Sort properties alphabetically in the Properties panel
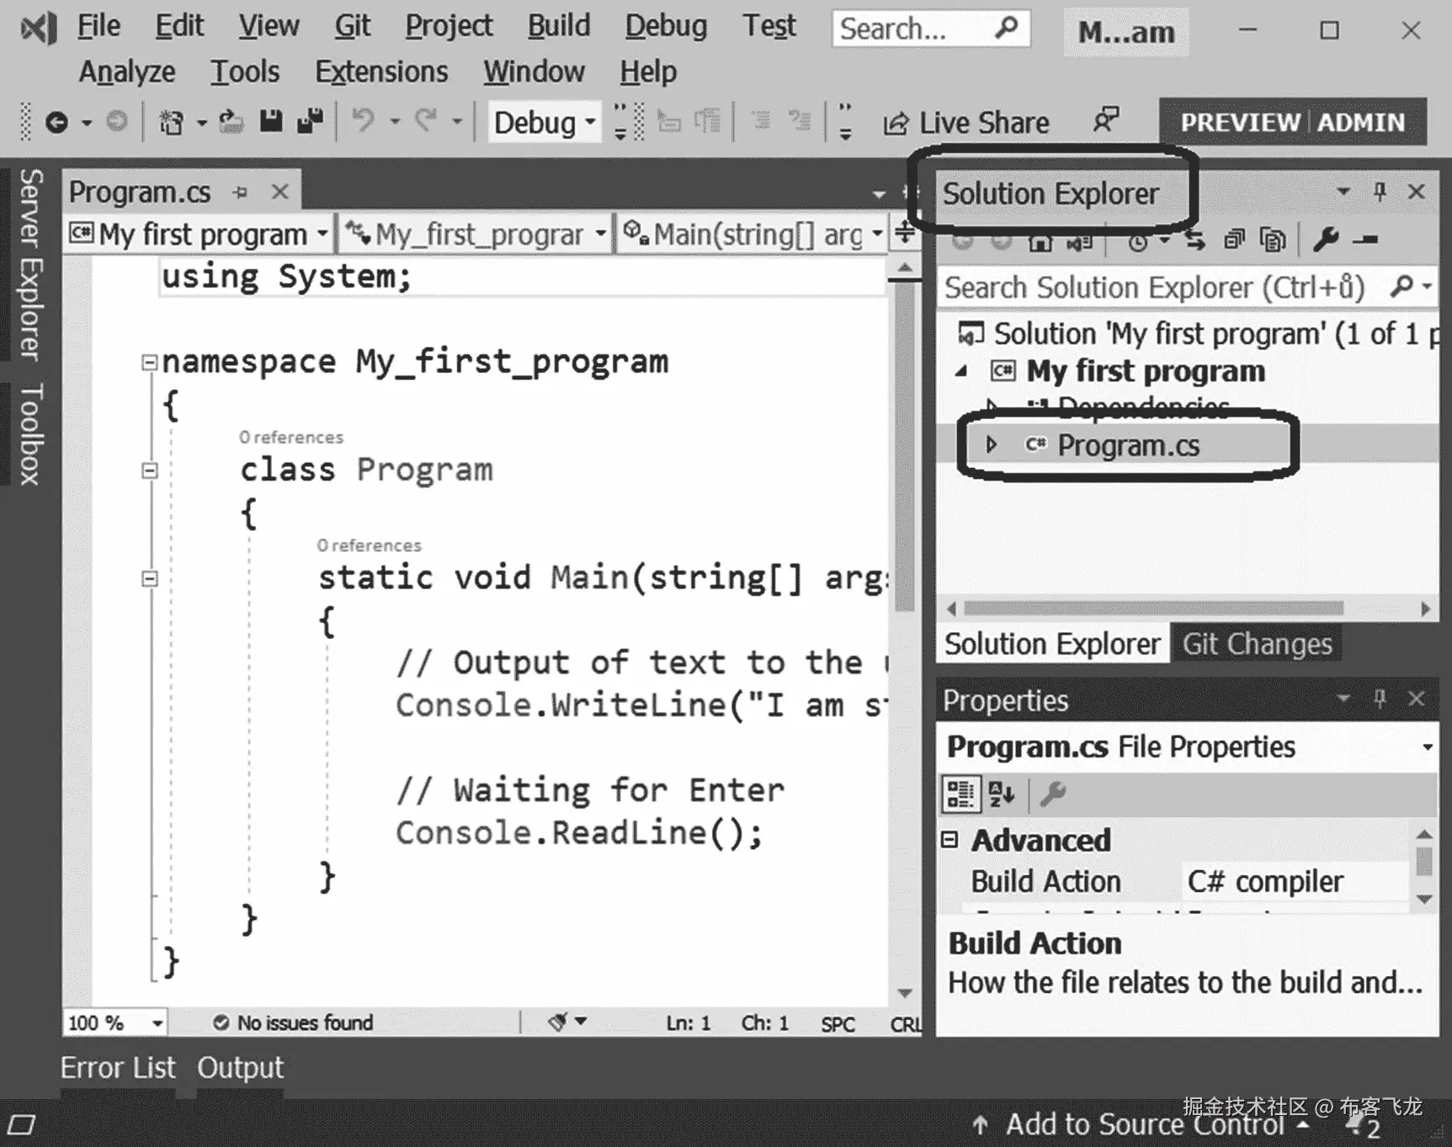The width and height of the screenshot is (1452, 1147). [x=1001, y=793]
